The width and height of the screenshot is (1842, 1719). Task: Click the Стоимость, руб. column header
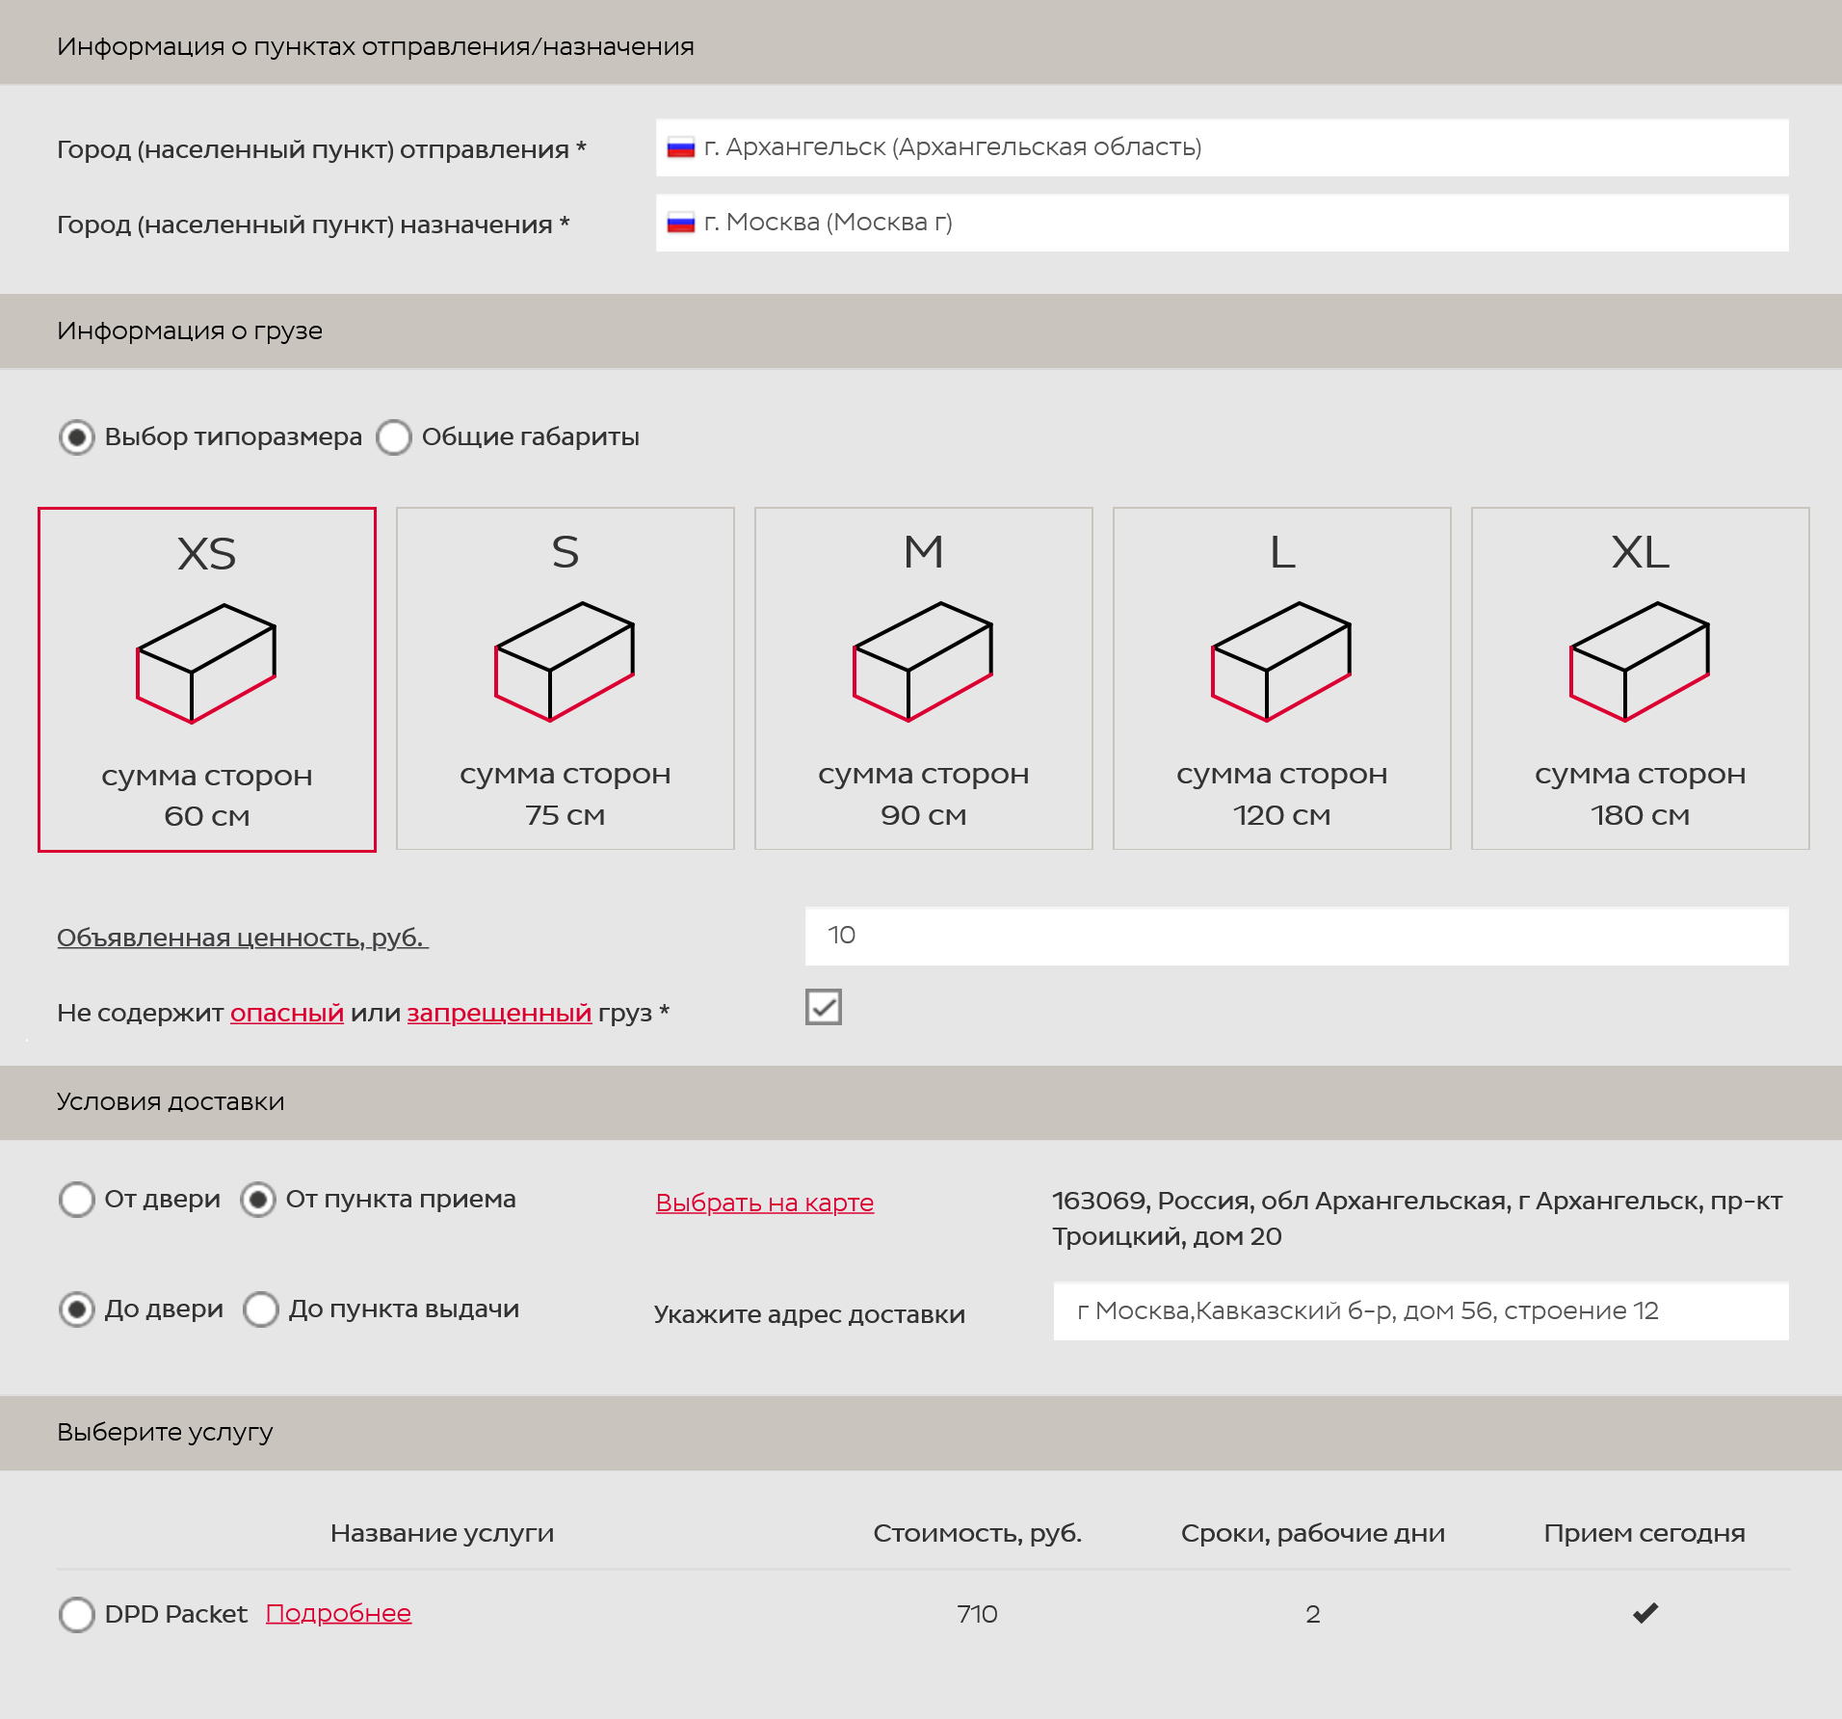977,1533
